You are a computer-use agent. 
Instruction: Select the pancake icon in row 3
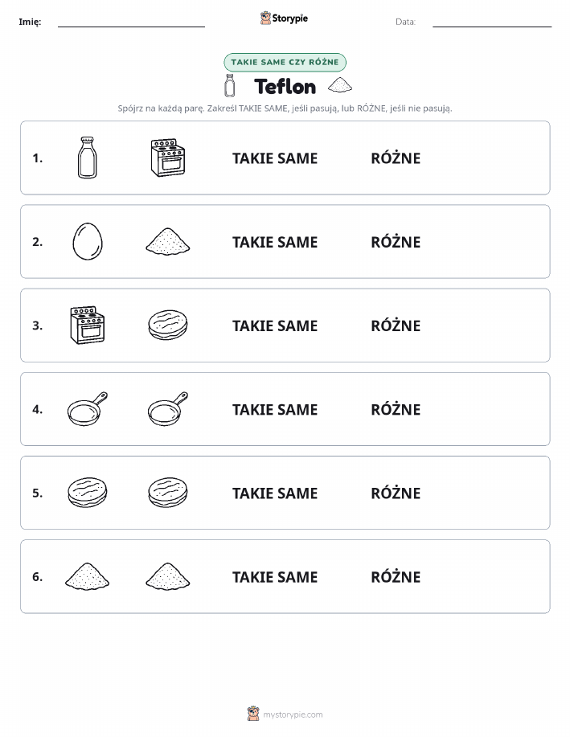[168, 325]
